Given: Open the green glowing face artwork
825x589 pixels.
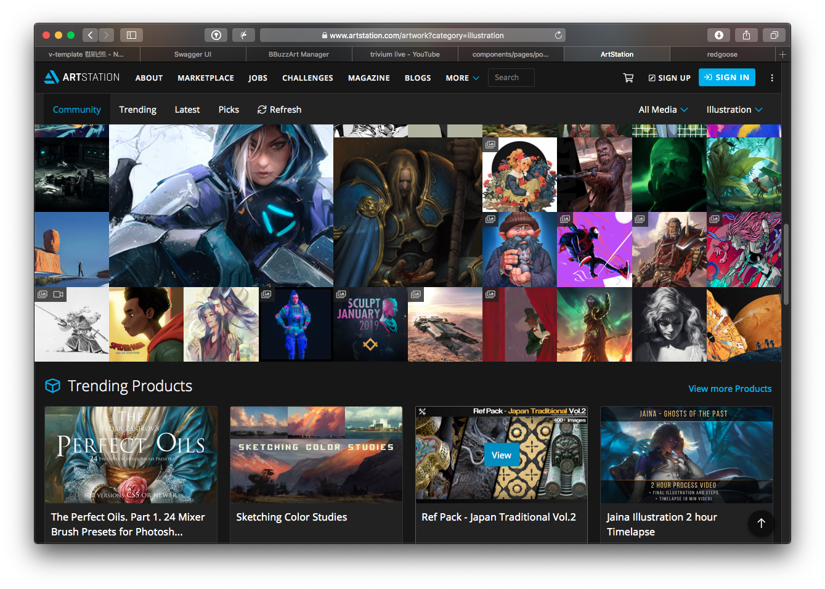Looking at the screenshot, I should click(669, 174).
